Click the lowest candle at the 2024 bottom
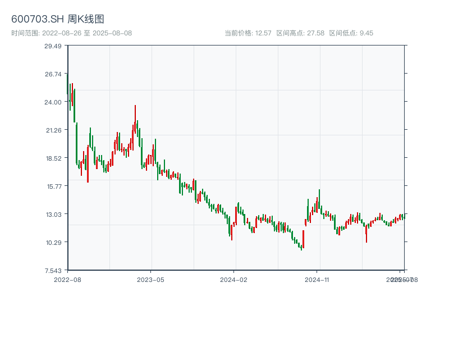This screenshot has width=449, height=337. pos(301,248)
